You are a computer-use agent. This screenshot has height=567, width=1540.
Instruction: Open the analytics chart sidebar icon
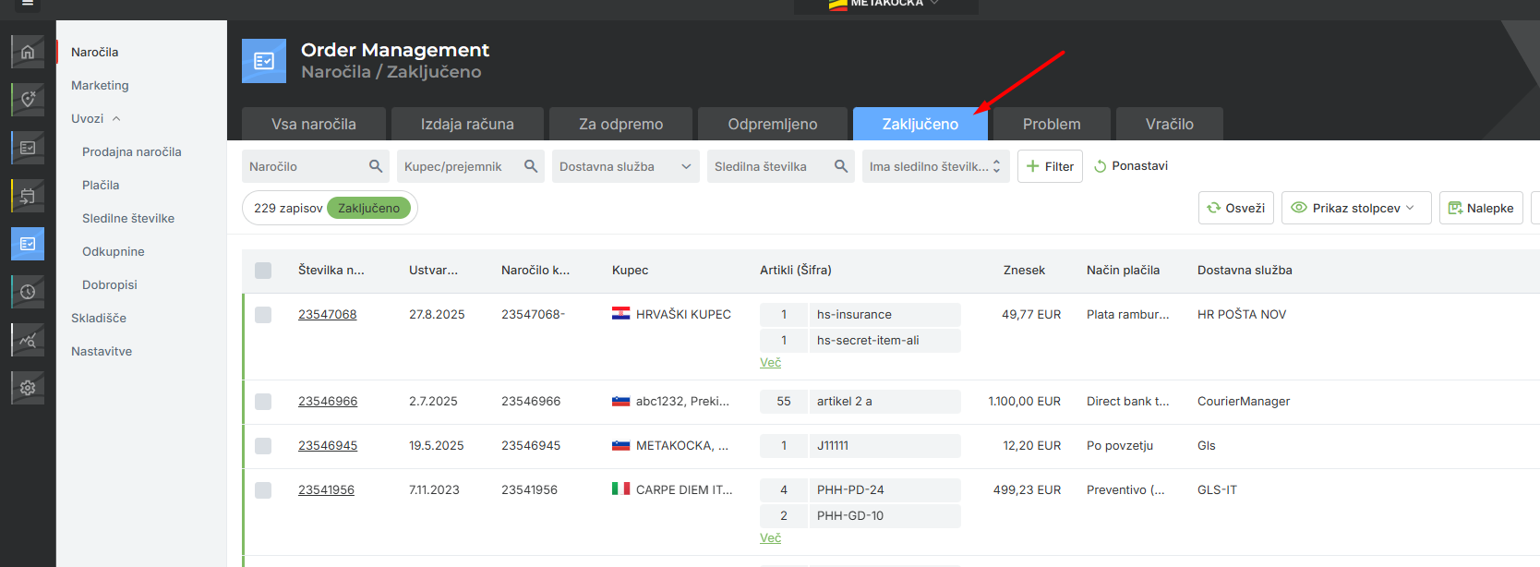pos(28,340)
